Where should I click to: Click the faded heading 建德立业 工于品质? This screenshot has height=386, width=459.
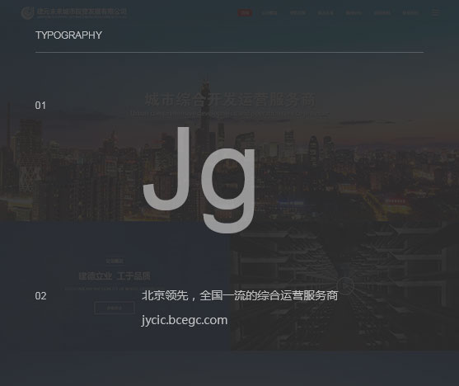tap(115, 276)
